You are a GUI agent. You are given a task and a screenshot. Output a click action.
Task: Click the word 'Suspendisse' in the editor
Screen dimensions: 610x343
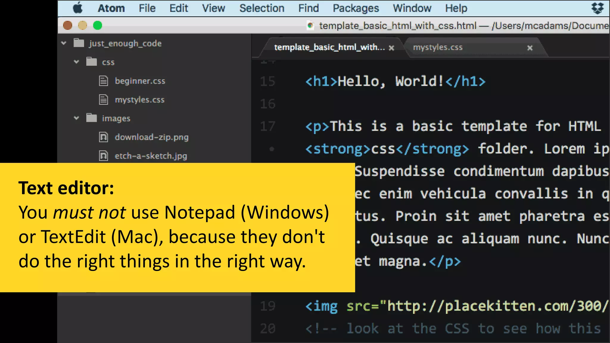tap(400, 171)
